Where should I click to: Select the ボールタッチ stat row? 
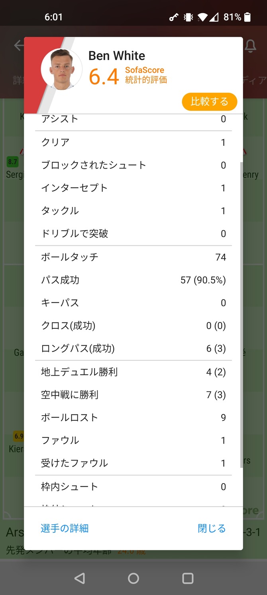coord(133,257)
